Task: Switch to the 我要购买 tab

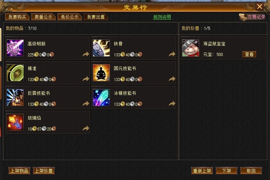Action: 17,17
